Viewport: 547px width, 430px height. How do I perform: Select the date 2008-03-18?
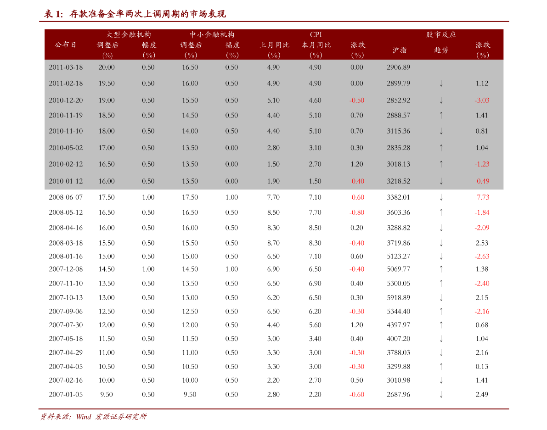pos(66,243)
